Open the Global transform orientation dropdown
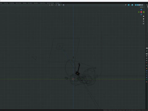148x111 pixels. coord(52,5)
